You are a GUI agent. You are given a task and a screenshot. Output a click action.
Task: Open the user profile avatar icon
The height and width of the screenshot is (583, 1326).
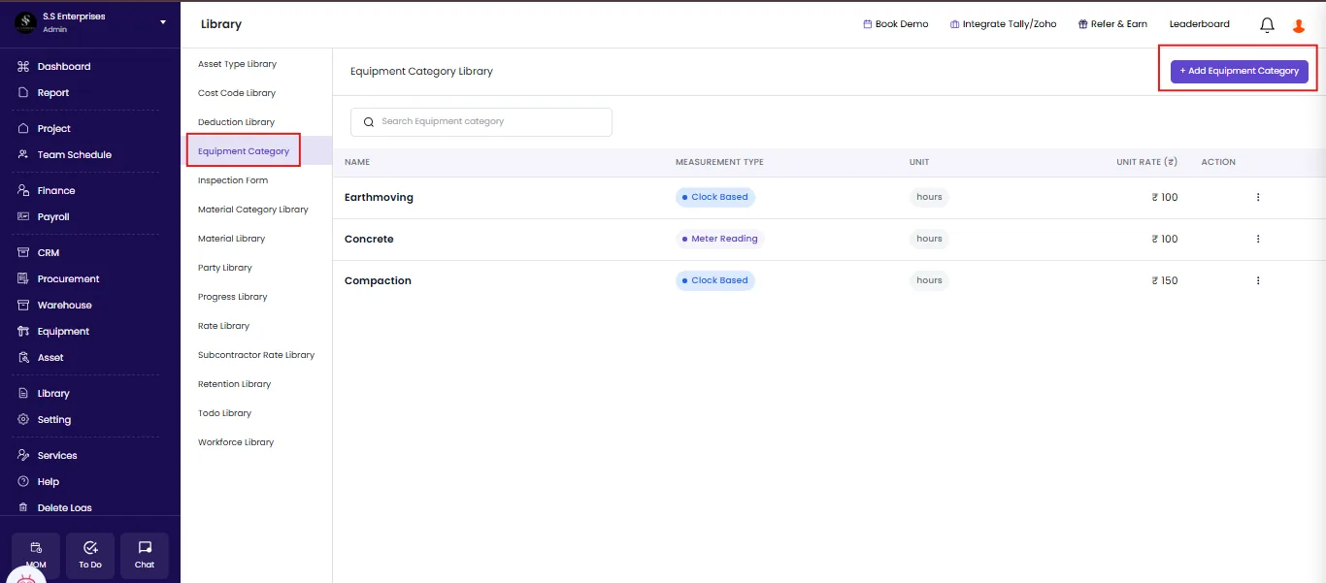tap(1299, 25)
